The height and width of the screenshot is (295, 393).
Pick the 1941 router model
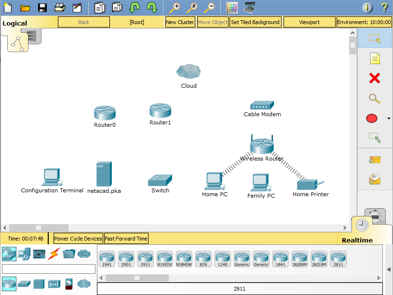tap(107, 259)
